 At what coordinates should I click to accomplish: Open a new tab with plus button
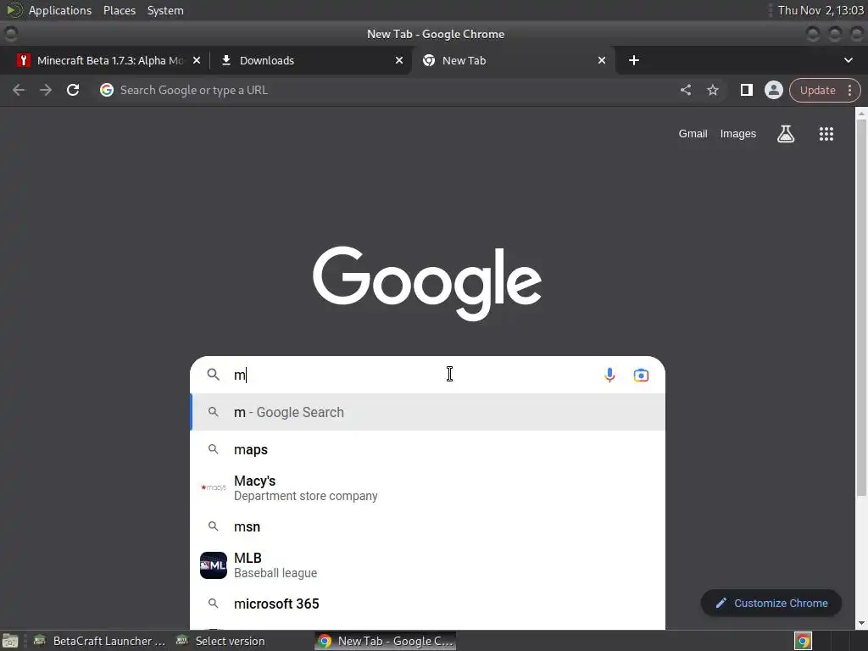point(634,60)
